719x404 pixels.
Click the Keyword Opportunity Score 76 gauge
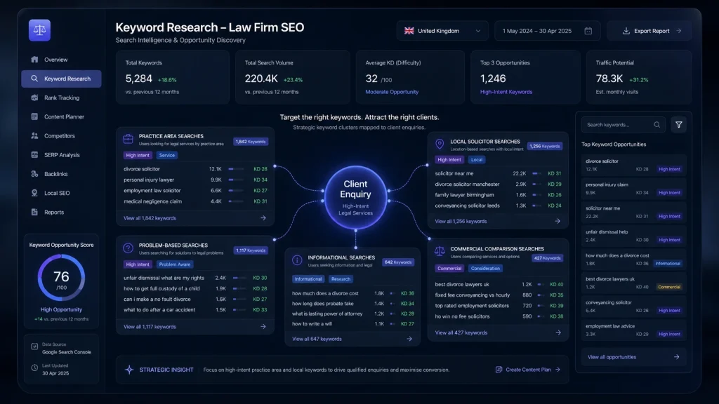tap(61, 278)
